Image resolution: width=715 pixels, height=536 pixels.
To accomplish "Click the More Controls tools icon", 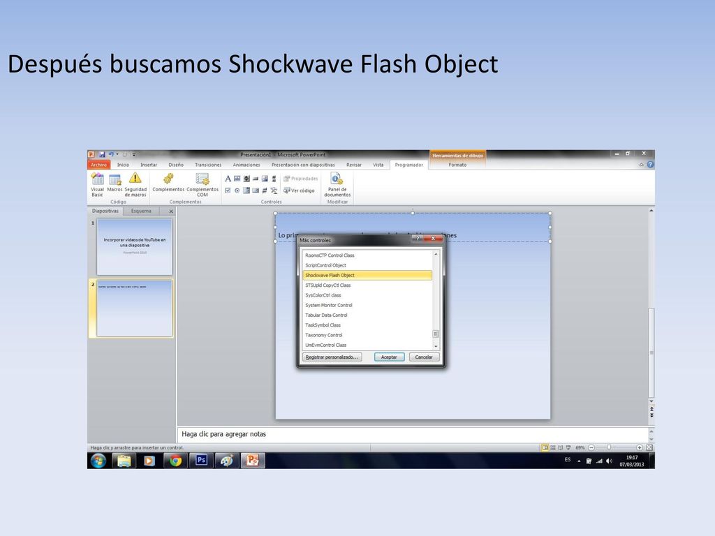I will click(274, 191).
